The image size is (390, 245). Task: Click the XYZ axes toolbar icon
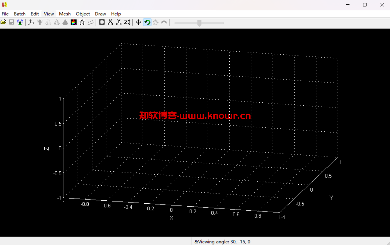pyautogui.click(x=31, y=22)
